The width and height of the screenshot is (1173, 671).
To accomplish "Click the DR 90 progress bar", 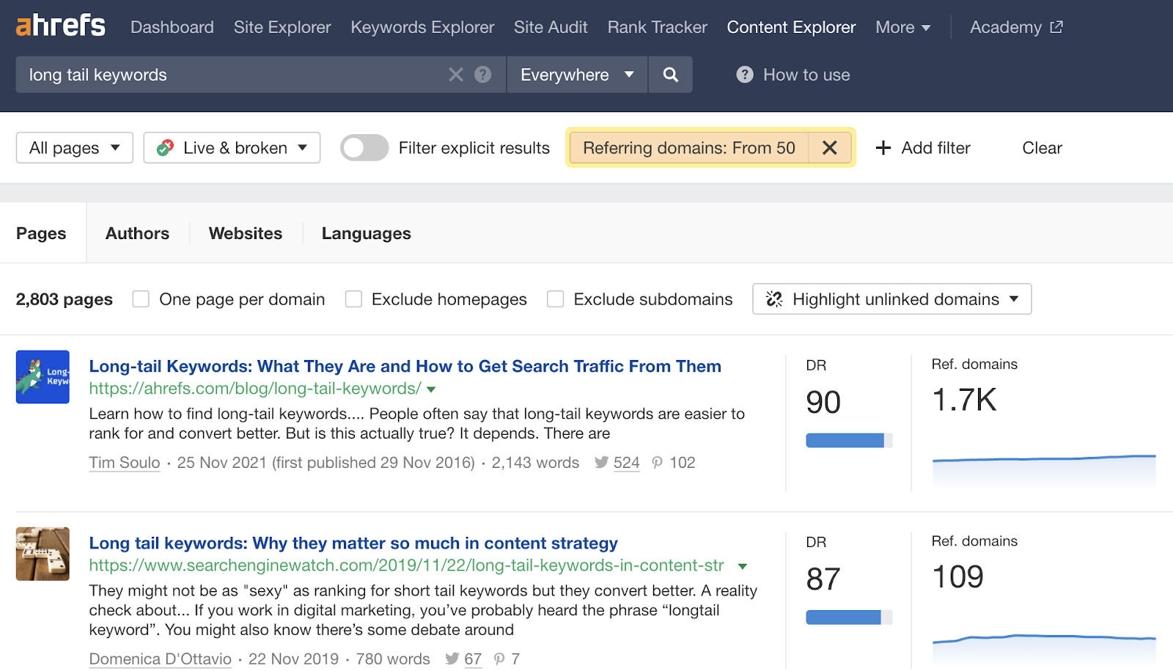I will coord(848,441).
